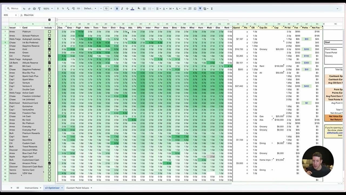The width and height of the screenshot is (346, 195).
Task: Select the $400 perks cell
Action: tap(307, 86)
